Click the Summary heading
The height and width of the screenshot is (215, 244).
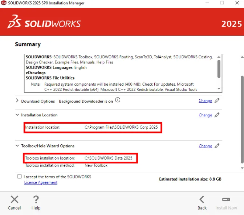[x=28, y=44]
